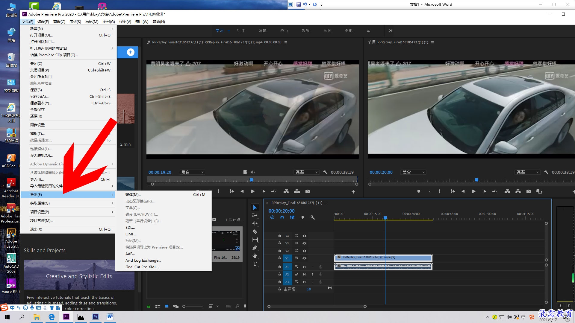Switch to 颜色 workspace tab

tap(284, 31)
